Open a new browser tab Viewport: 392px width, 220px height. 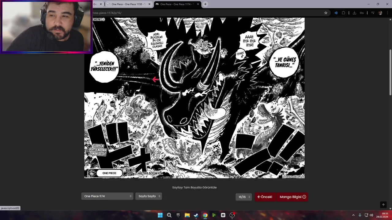(x=205, y=4)
